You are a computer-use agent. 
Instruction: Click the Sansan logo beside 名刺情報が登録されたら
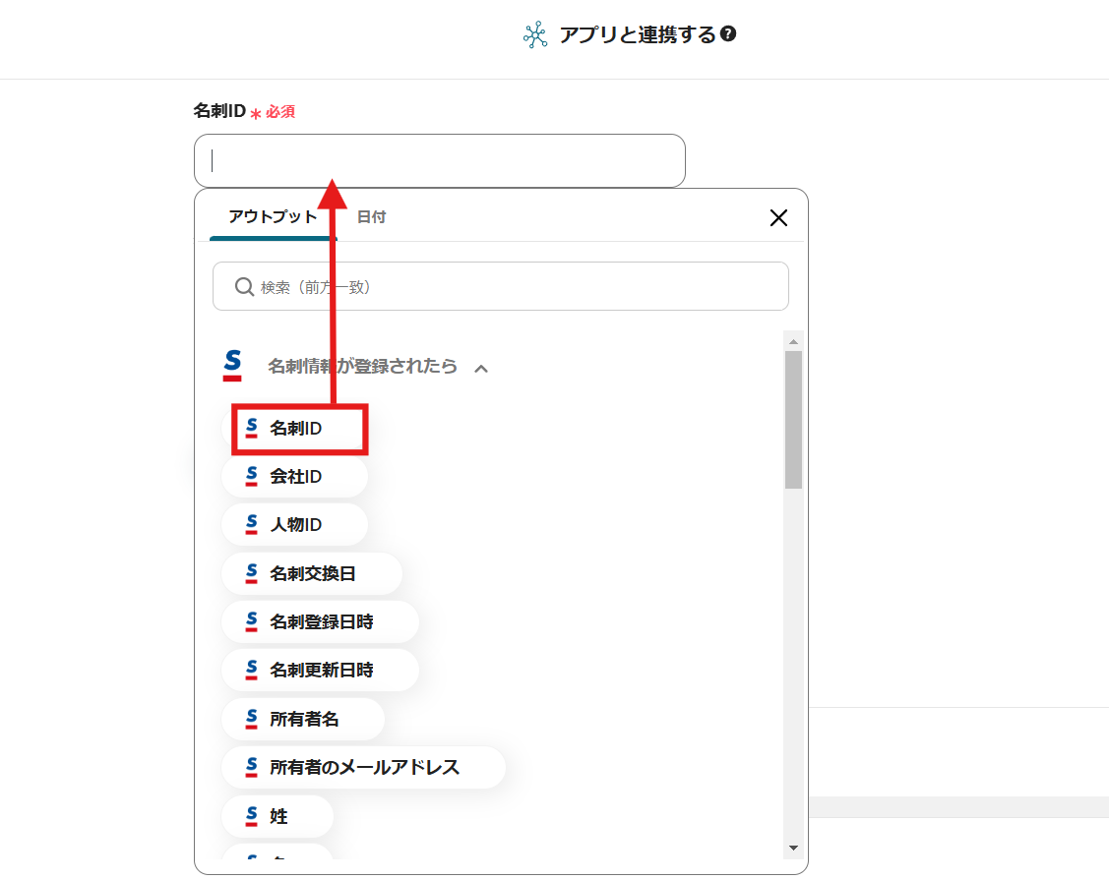pos(232,366)
